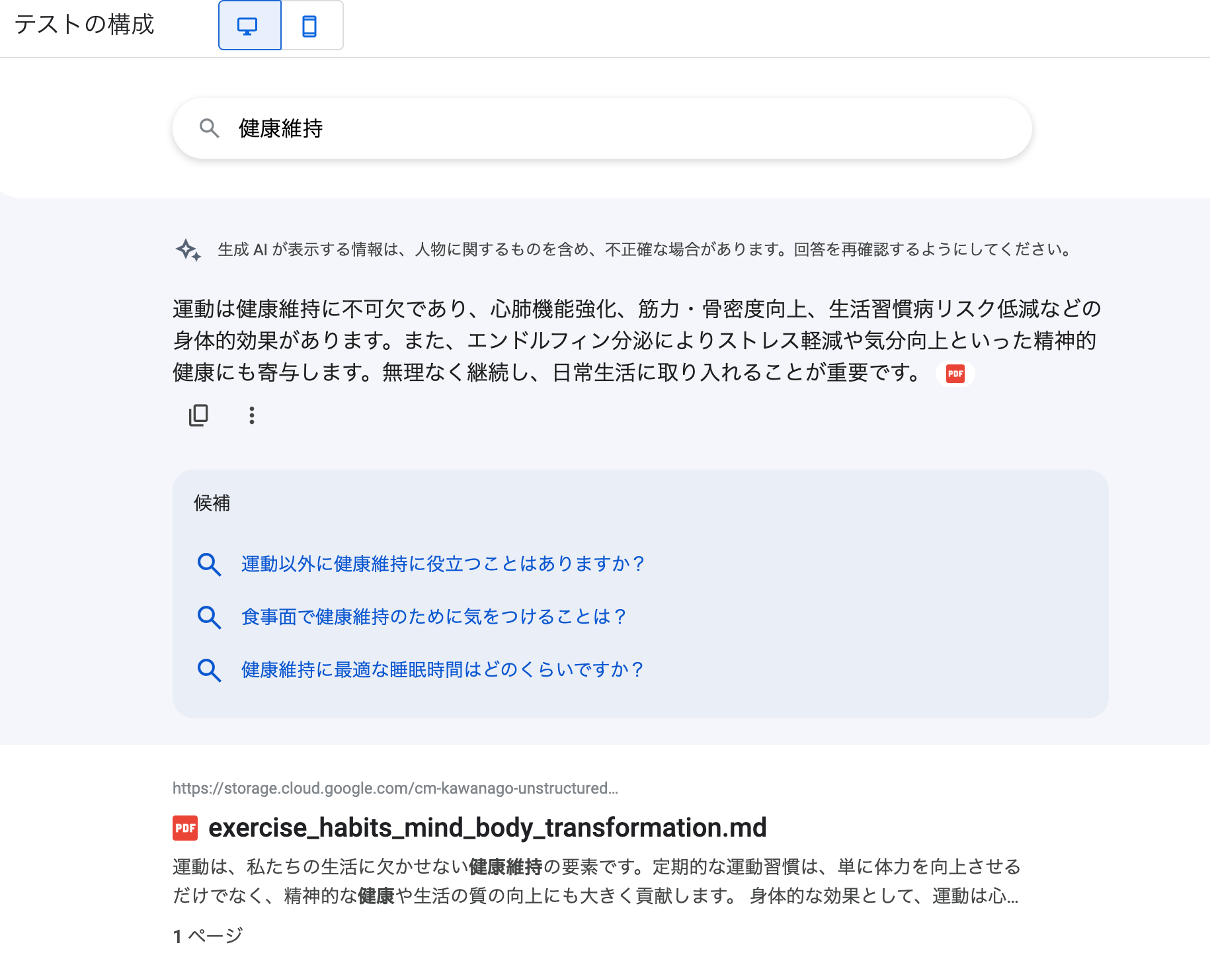Switch to desktop preview mode

[249, 26]
